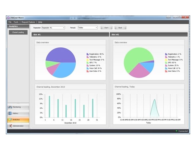This screenshot has width=196, height=150.
Task: Open the Monitoring binoculars icon
Action: (10, 107)
